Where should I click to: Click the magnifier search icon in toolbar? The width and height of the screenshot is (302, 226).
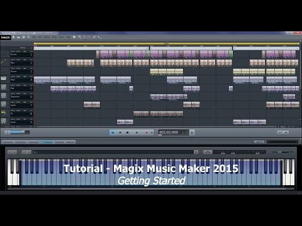(28, 37)
